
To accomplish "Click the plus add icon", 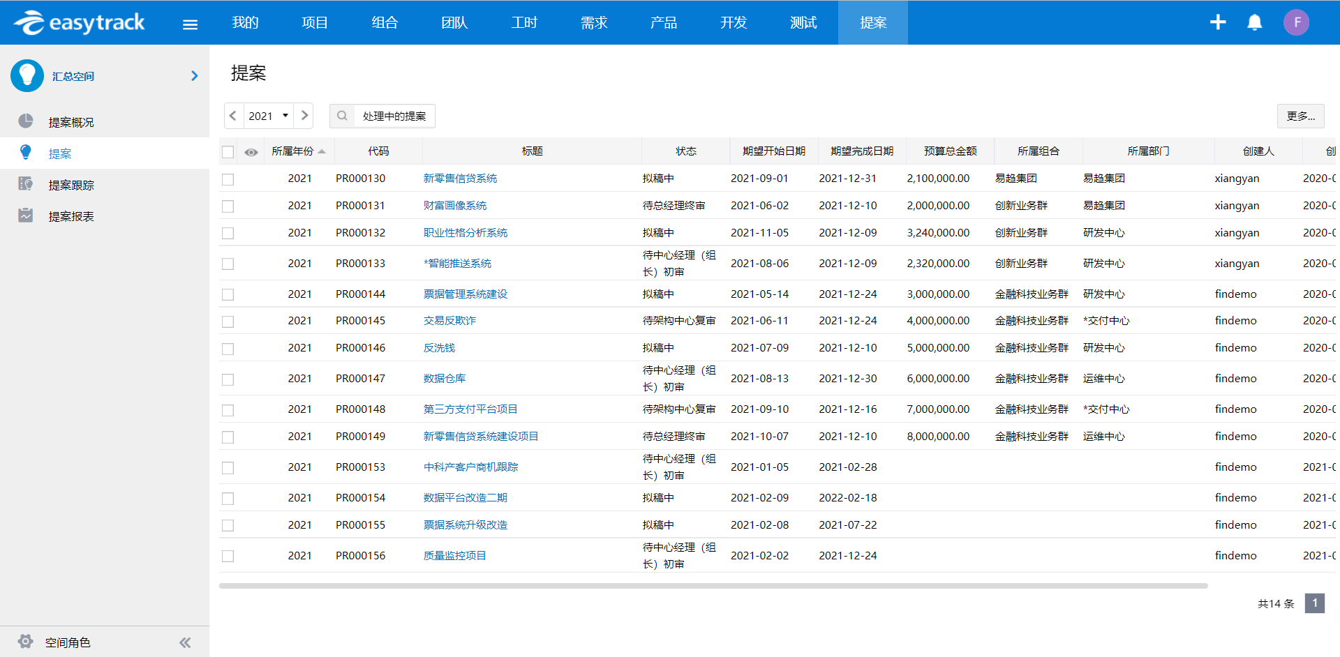I will coord(1218,22).
